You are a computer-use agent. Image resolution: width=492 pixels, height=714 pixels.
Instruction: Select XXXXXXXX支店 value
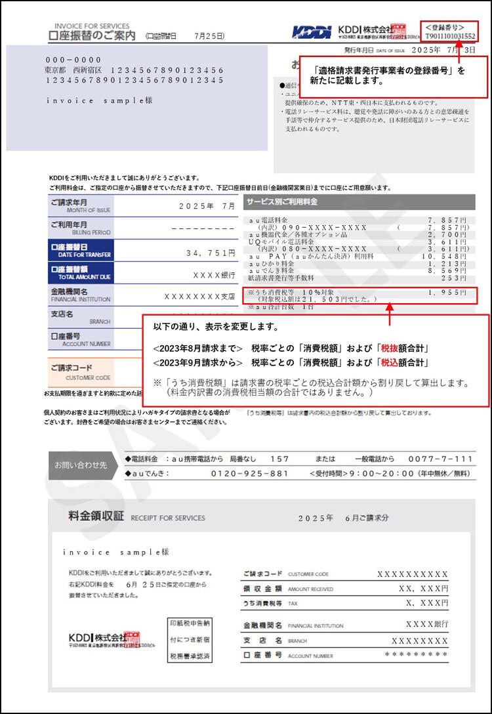pos(200,297)
